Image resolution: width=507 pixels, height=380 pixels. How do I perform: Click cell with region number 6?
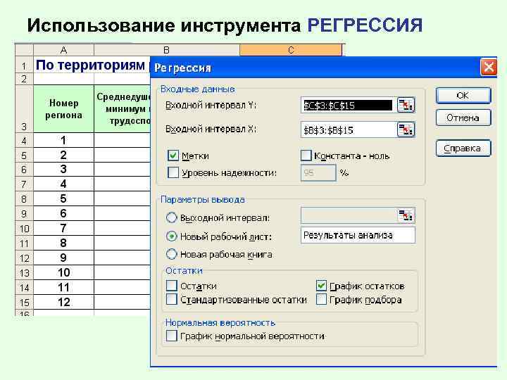click(x=63, y=213)
